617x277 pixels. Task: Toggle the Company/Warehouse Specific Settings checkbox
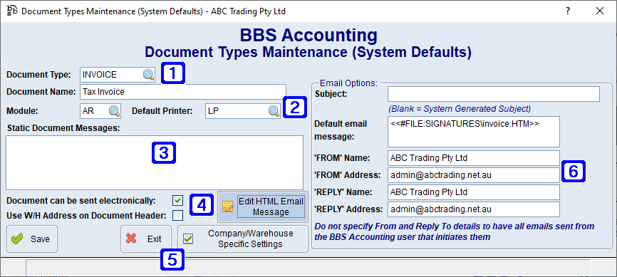point(188,239)
